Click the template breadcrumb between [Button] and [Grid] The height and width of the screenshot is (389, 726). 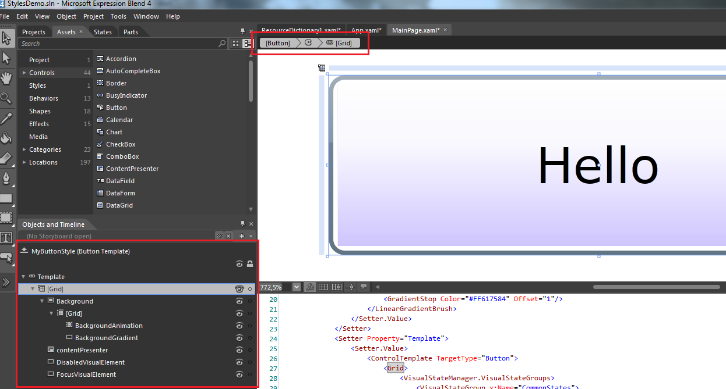coord(308,43)
